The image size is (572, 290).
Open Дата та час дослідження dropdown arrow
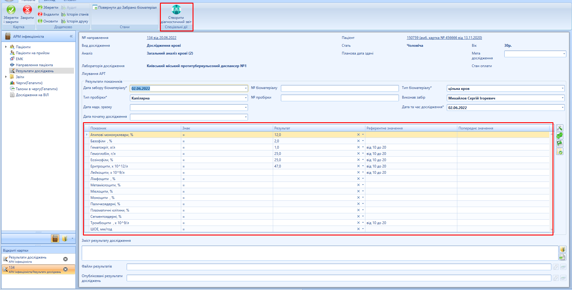(563, 108)
